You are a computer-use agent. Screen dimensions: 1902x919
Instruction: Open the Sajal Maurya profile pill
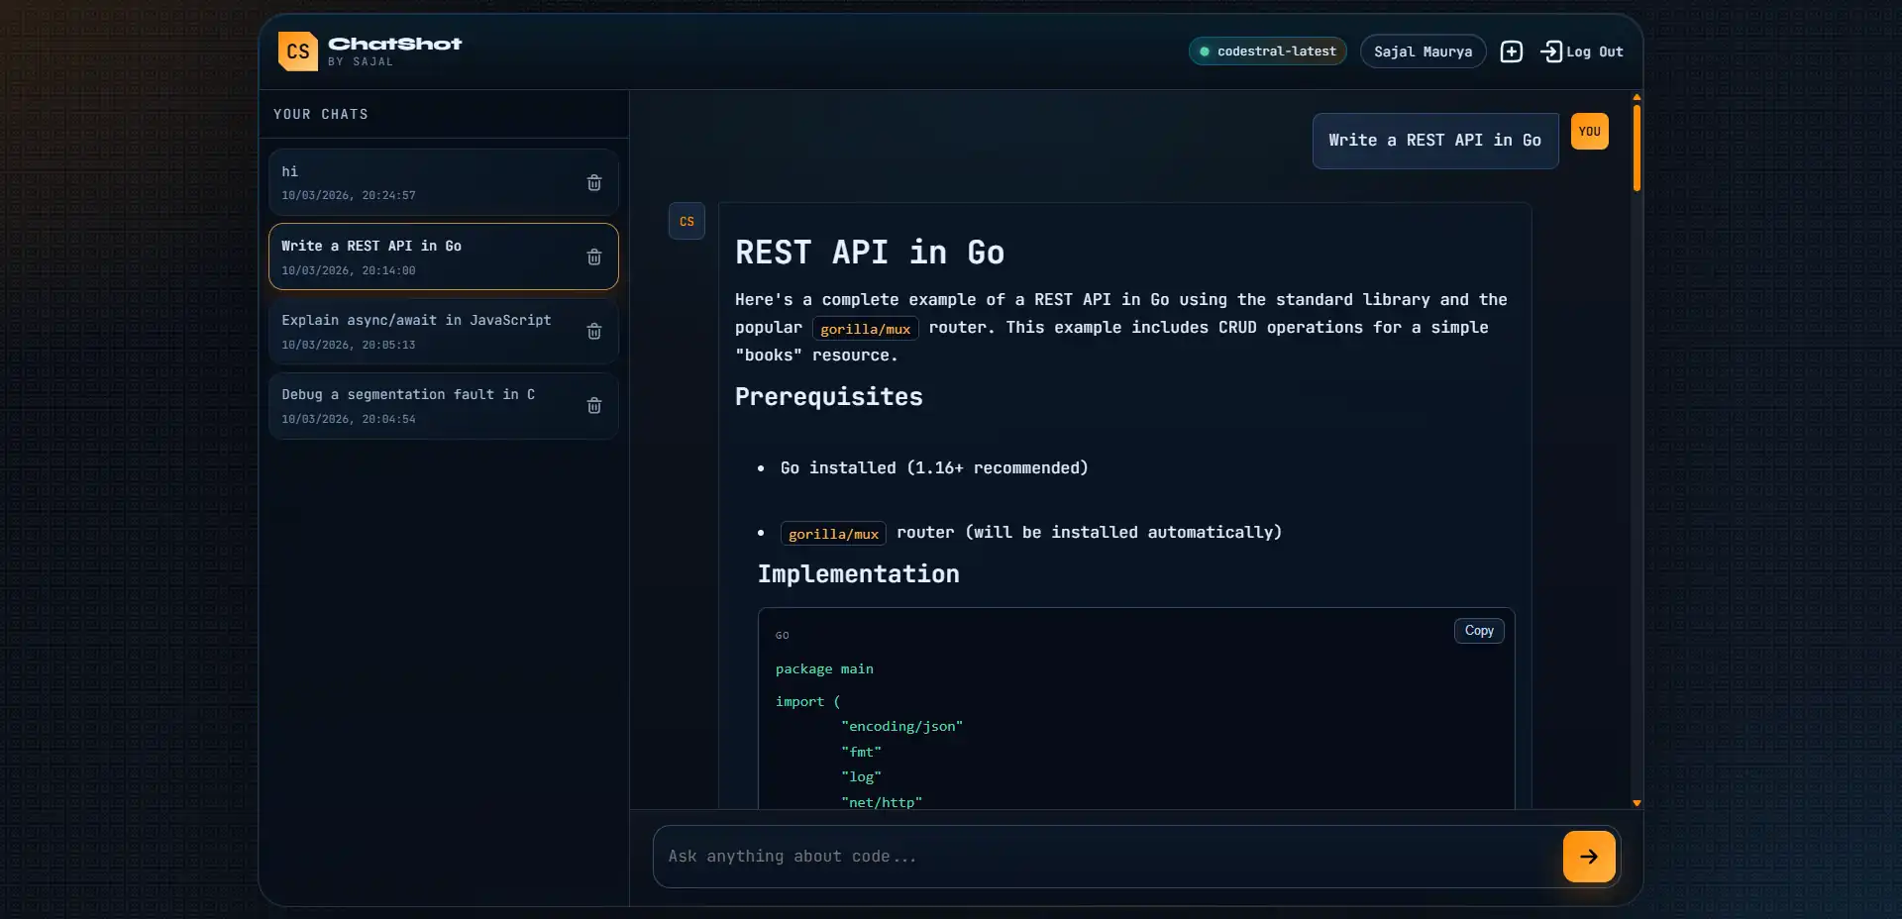1423,51
